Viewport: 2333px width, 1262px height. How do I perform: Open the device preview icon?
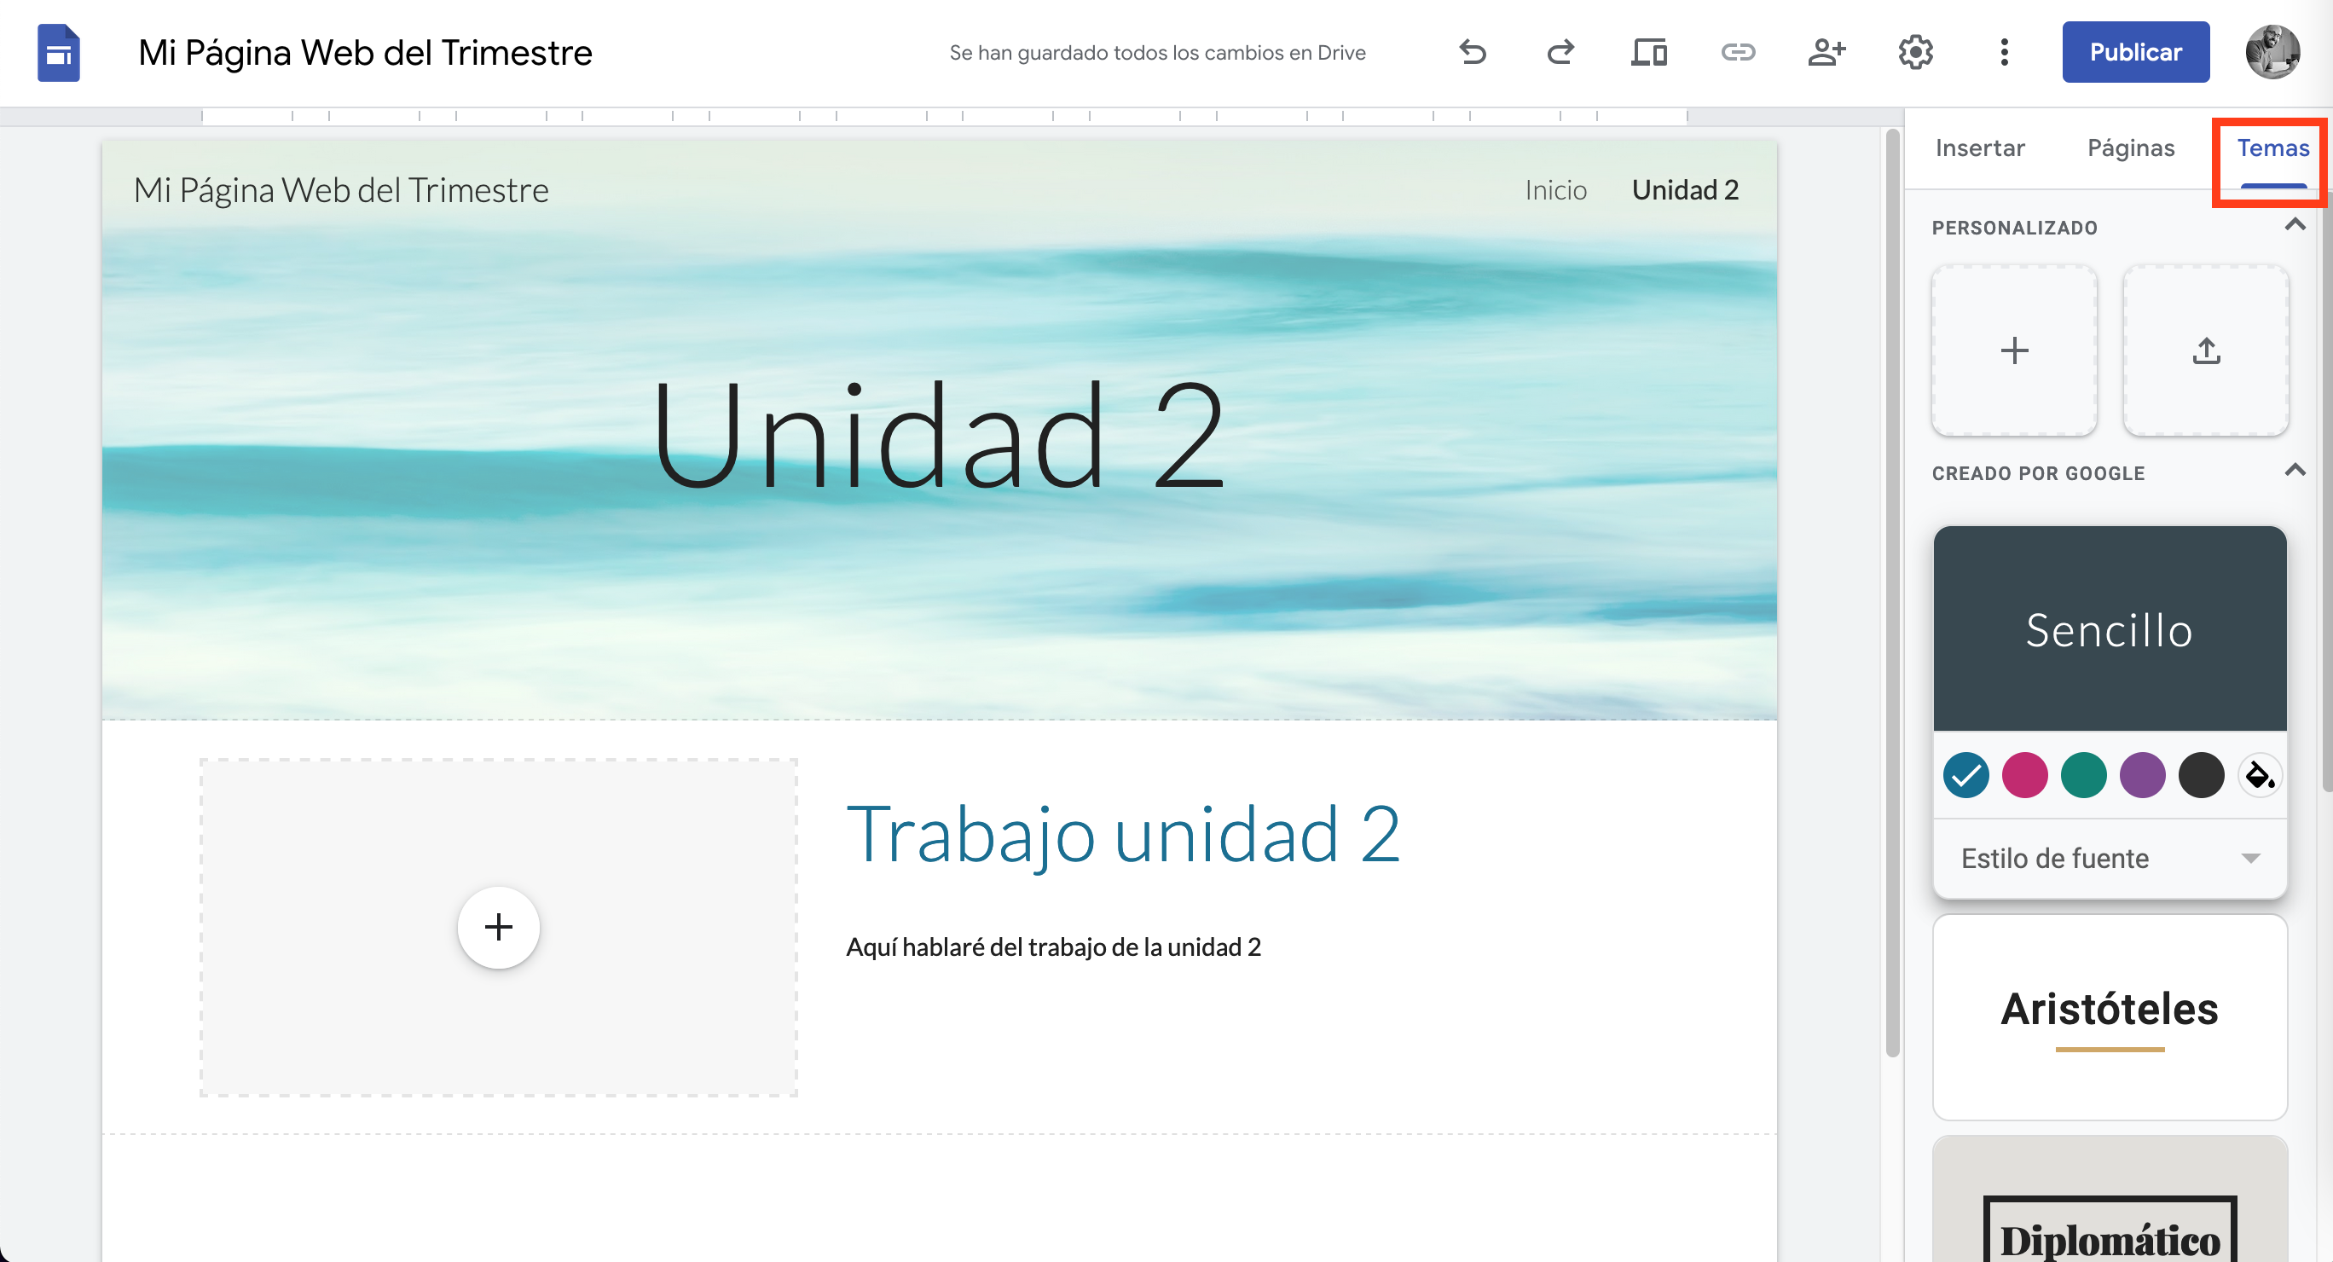tap(1648, 53)
